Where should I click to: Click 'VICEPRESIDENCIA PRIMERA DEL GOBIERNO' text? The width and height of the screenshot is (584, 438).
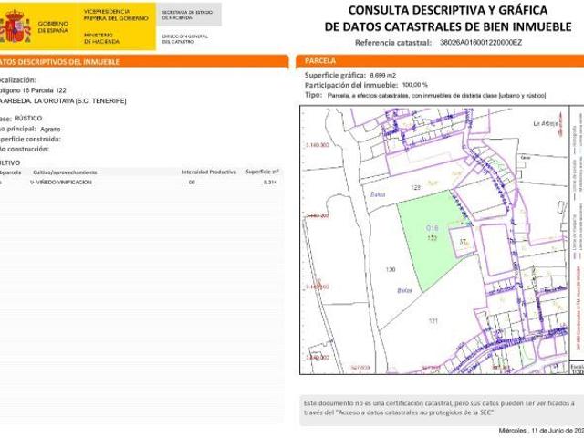pyautogui.click(x=116, y=15)
